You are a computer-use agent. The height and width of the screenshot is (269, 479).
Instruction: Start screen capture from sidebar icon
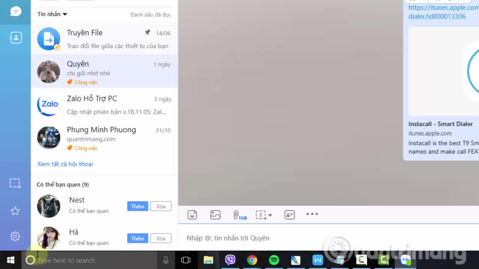[x=15, y=183]
